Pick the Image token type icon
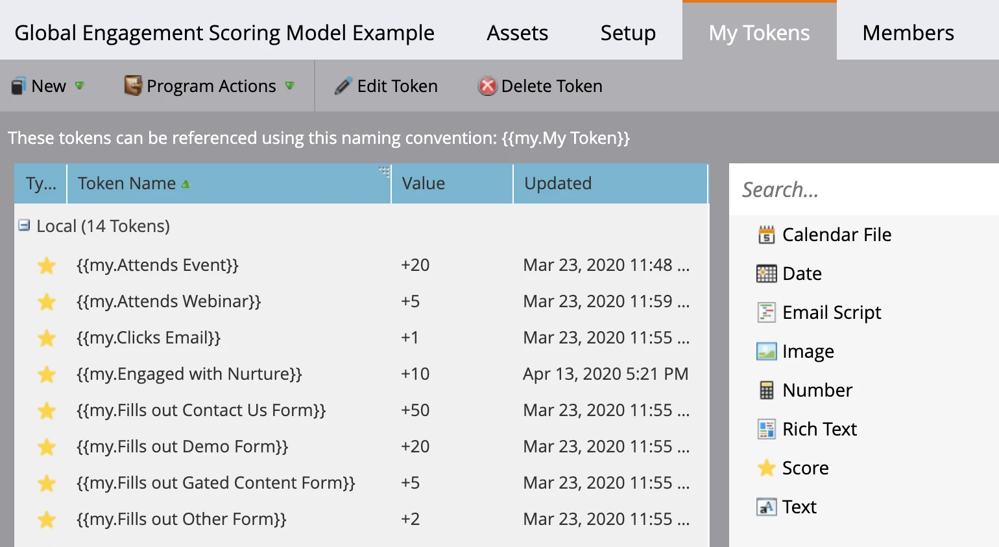This screenshot has height=547, width=999. [766, 351]
